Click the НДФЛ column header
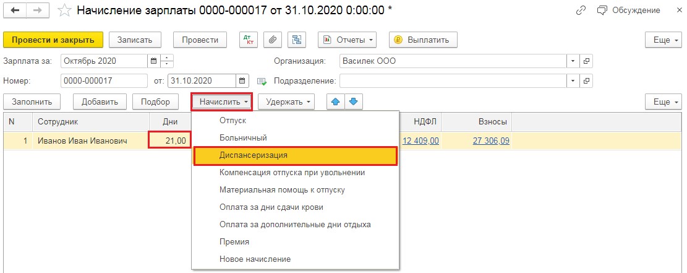This screenshot has height=273, width=687. (420, 121)
